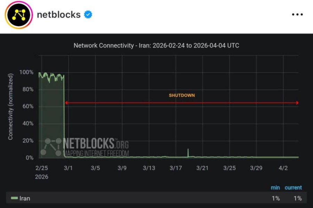The height and width of the screenshot is (208, 313).
Task: Click the Network Connectivity chart title
Action: tap(156, 46)
